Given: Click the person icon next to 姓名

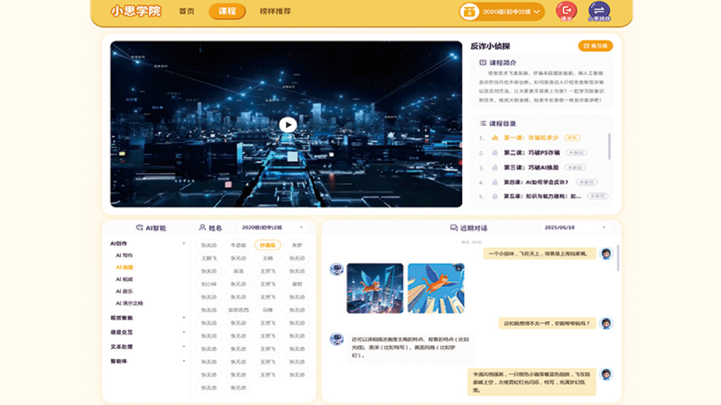Looking at the screenshot, I should (202, 227).
